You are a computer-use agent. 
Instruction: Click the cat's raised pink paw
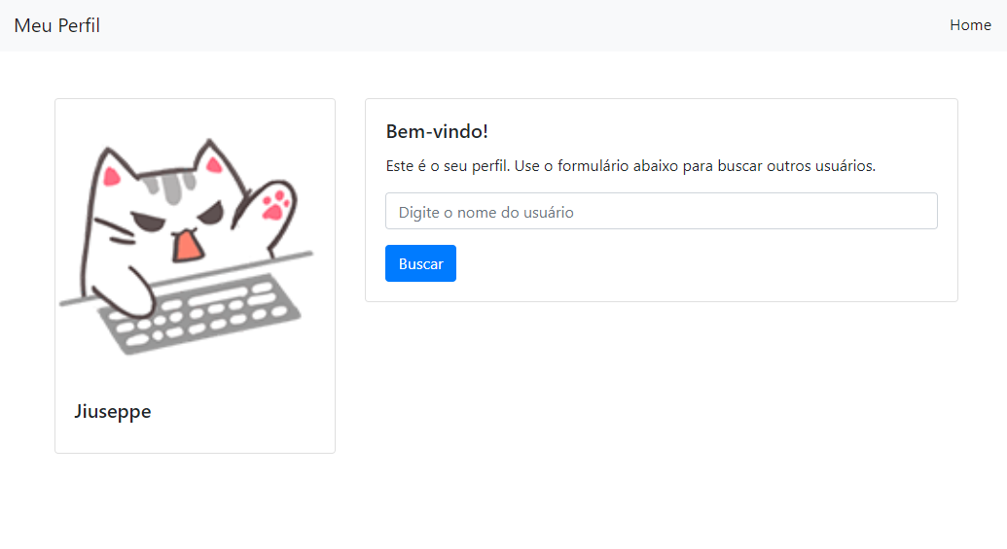[x=276, y=205]
